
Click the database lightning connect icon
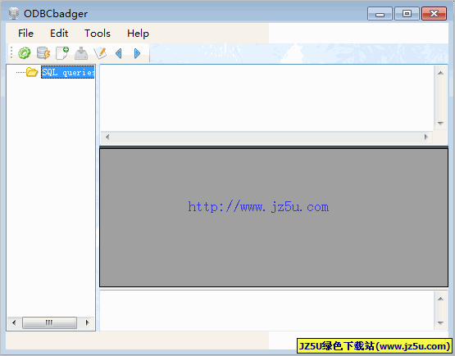point(43,53)
